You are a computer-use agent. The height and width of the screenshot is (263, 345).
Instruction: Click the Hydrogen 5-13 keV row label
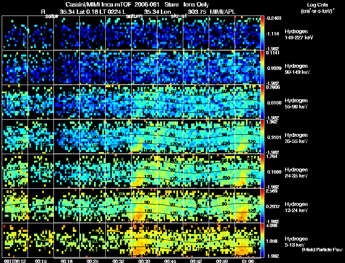click(296, 242)
